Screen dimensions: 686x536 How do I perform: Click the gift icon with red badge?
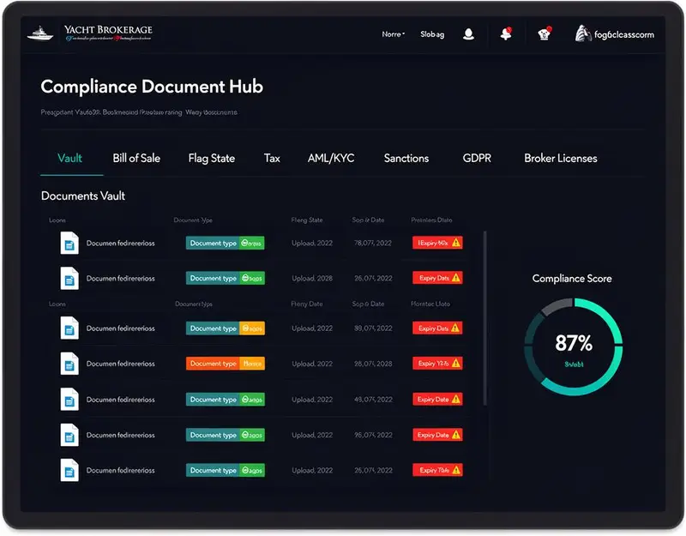coord(545,33)
